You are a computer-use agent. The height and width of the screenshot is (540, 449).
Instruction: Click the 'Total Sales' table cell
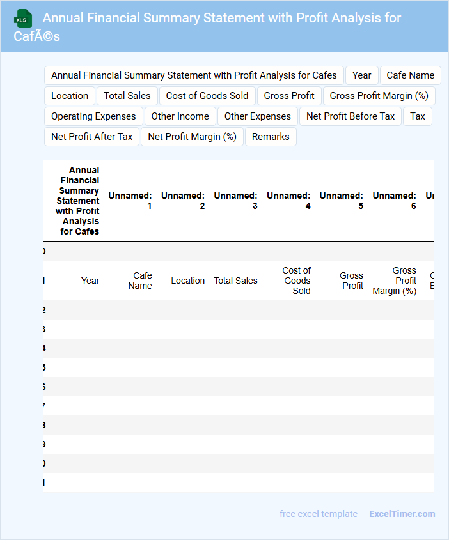pos(236,281)
